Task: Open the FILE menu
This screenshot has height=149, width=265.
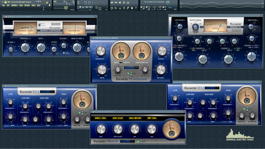Action: point(3,5)
